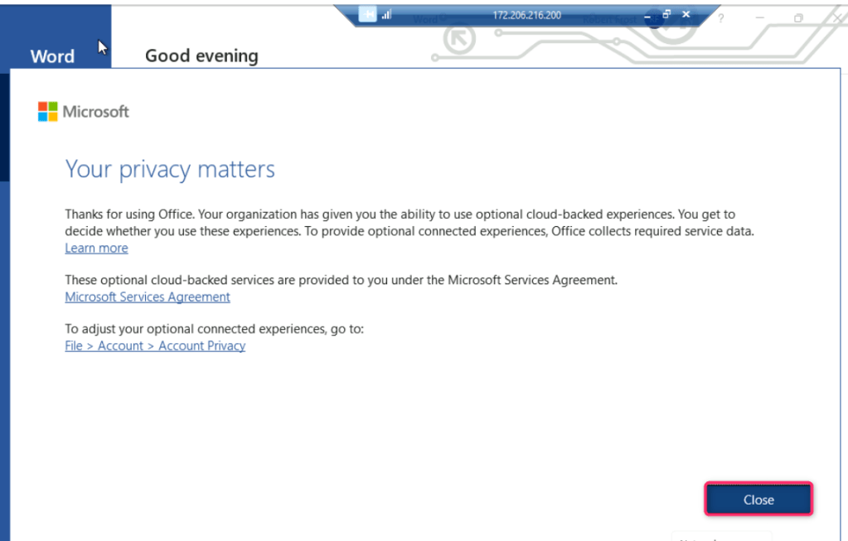Dismiss the privacy dialog with Close
This screenshot has height=541, width=848.
(758, 500)
